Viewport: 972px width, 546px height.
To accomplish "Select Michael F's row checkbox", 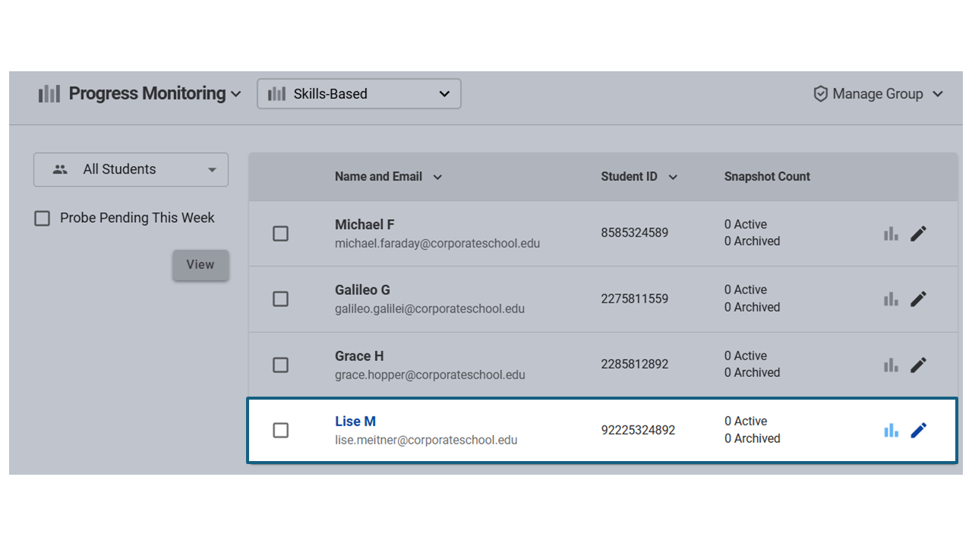I will tap(280, 234).
